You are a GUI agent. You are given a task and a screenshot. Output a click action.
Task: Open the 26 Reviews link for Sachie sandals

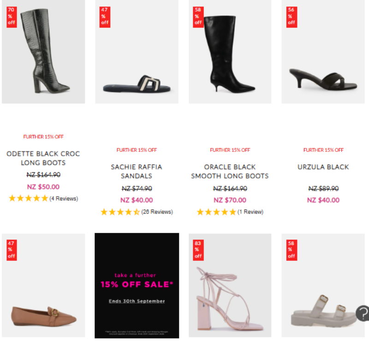click(157, 212)
